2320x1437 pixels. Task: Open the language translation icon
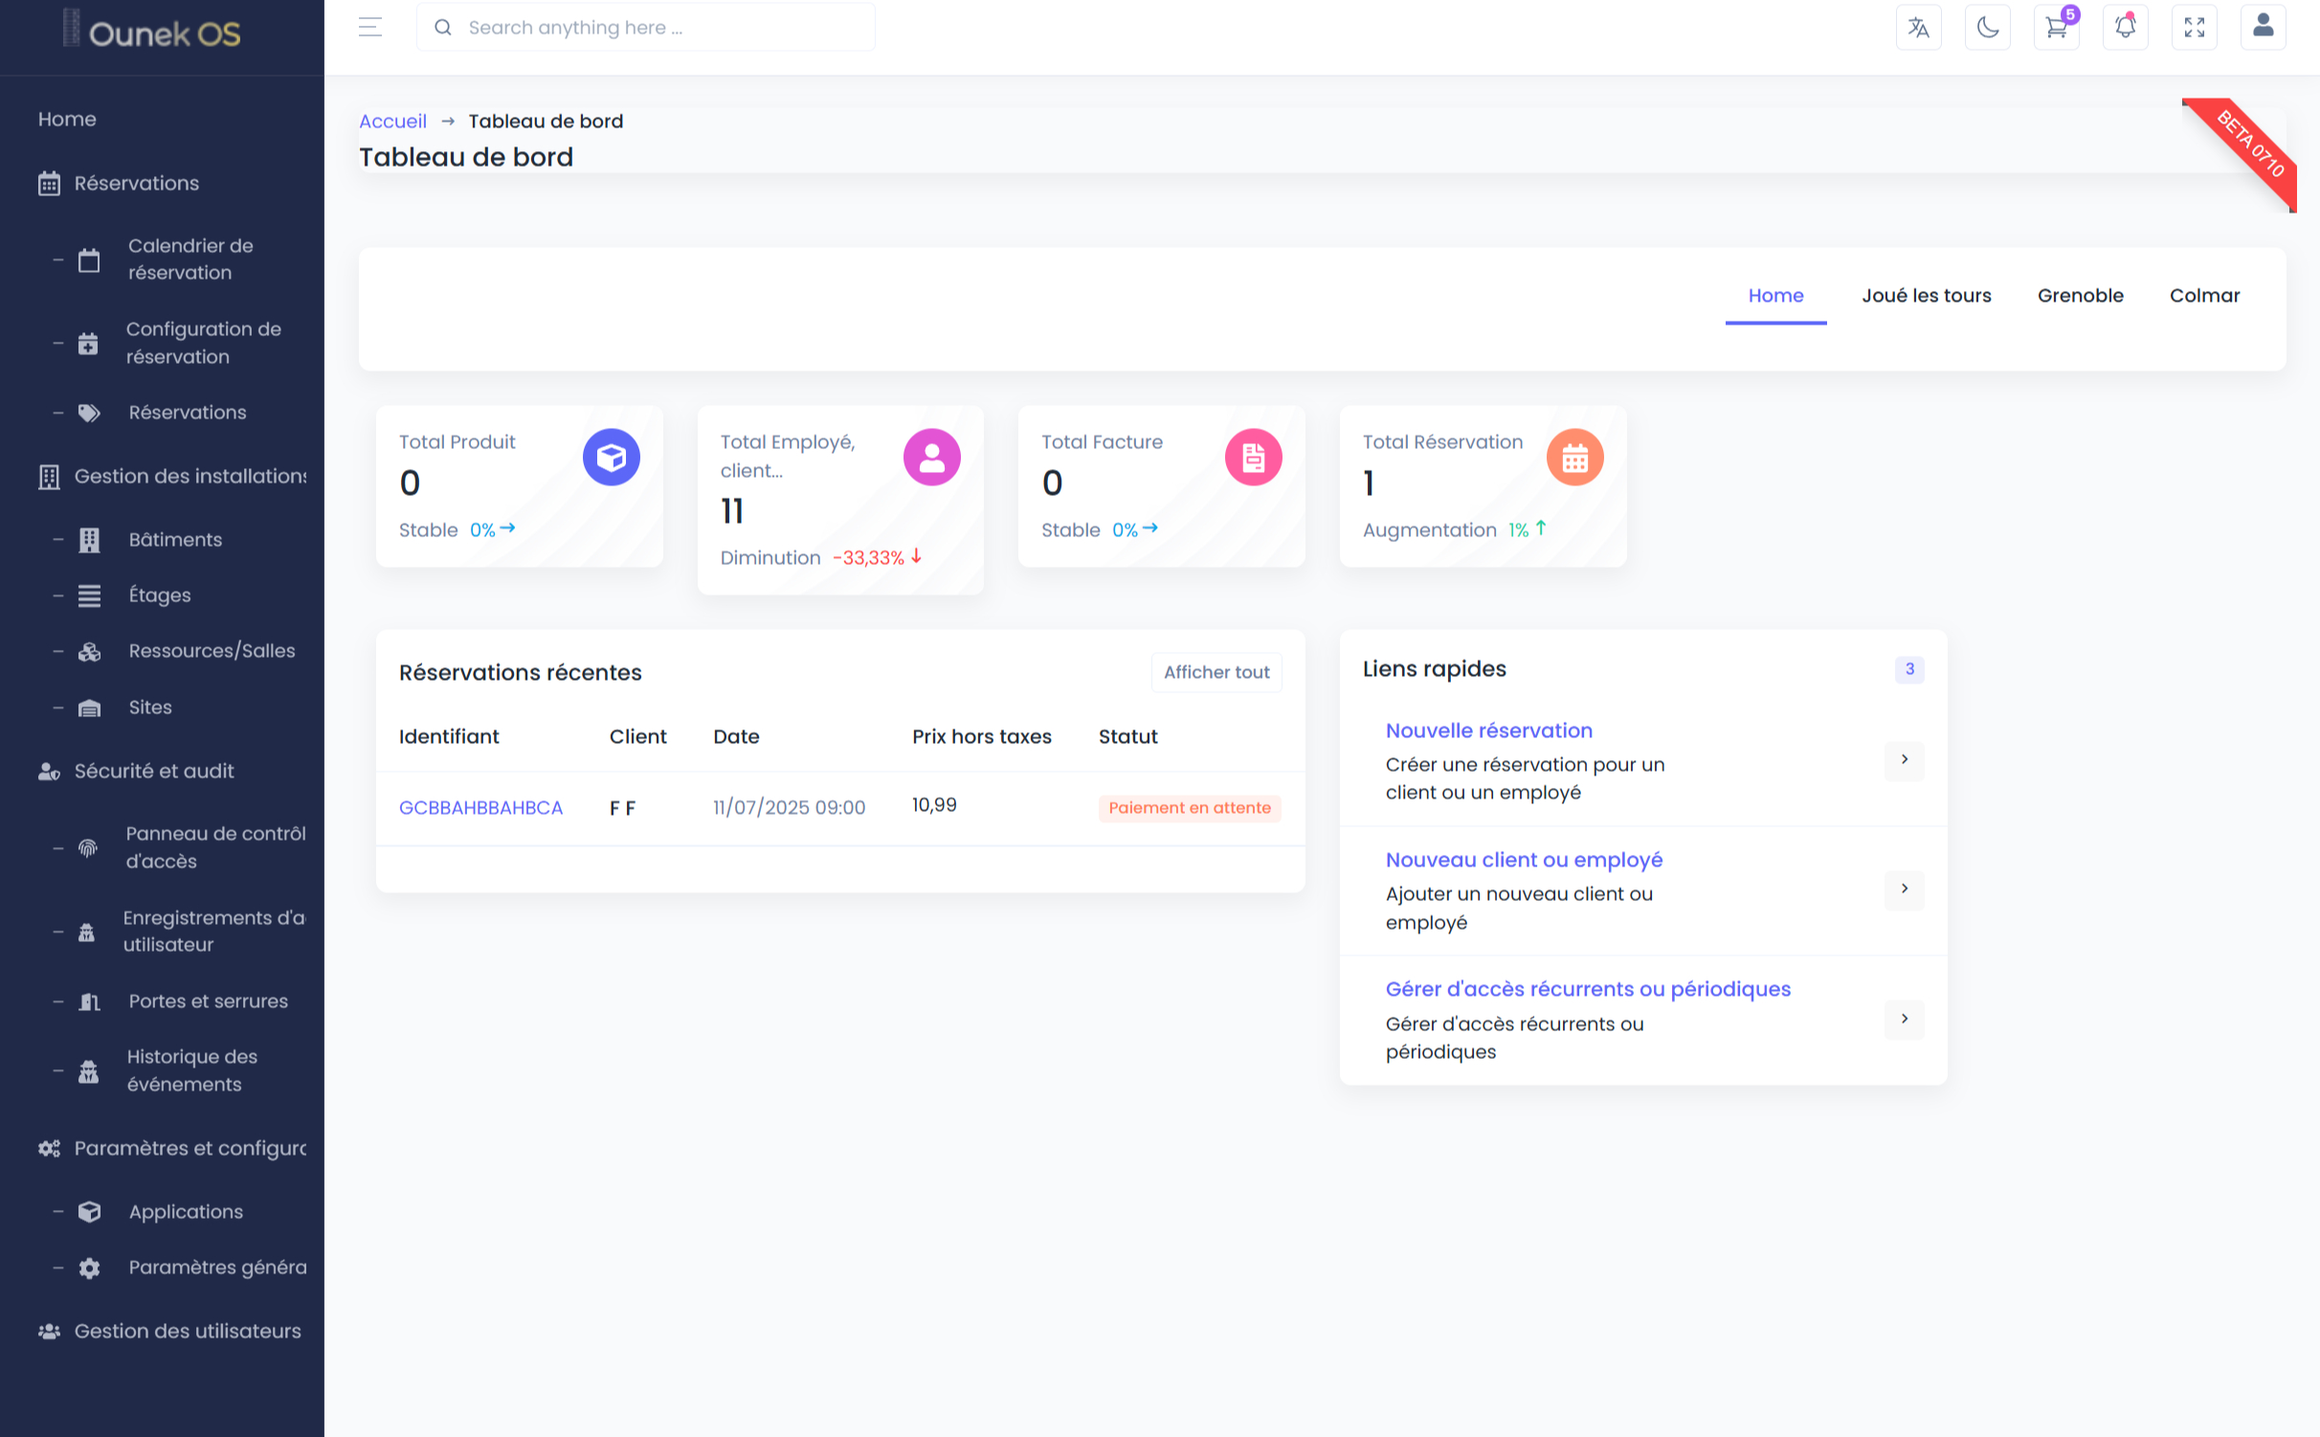(1918, 28)
